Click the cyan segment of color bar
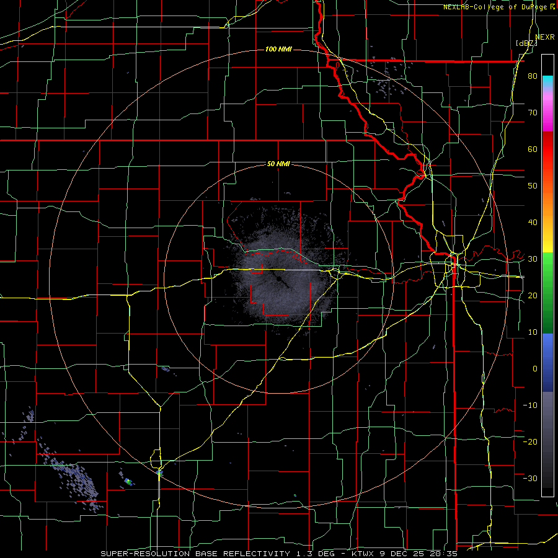 point(547,80)
